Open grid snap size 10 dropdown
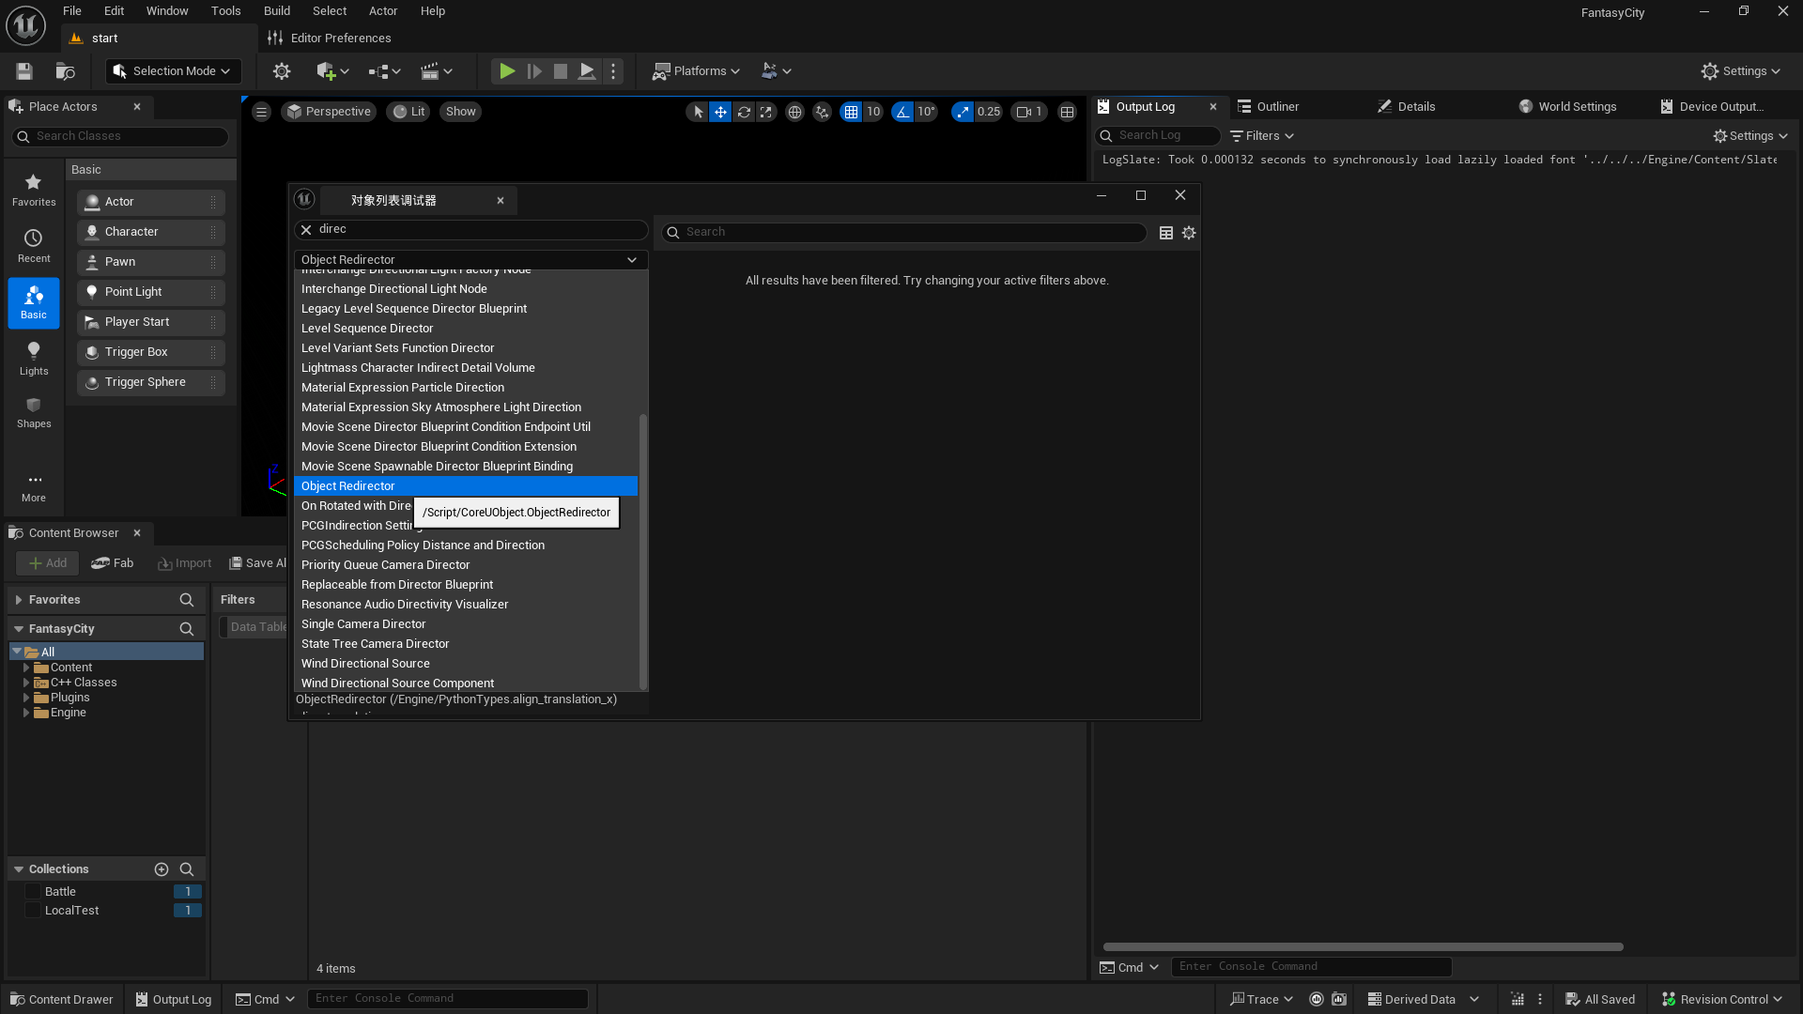The width and height of the screenshot is (1803, 1014). (x=873, y=112)
